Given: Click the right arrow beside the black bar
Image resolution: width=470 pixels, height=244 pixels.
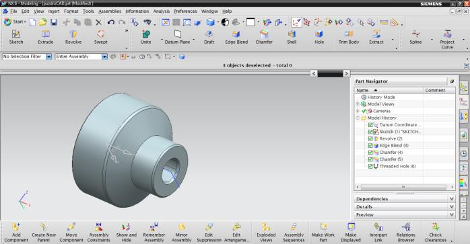Looking at the screenshot, I should (346, 73).
